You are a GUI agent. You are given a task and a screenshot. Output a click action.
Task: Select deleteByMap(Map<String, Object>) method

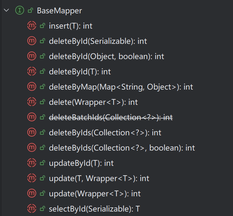point(121,87)
